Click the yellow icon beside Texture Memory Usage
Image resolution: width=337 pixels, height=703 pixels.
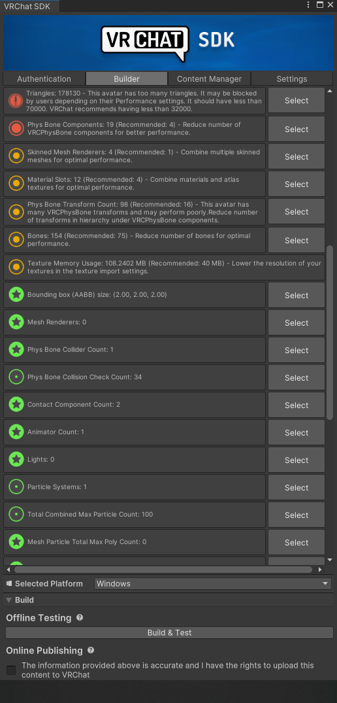[16, 267]
